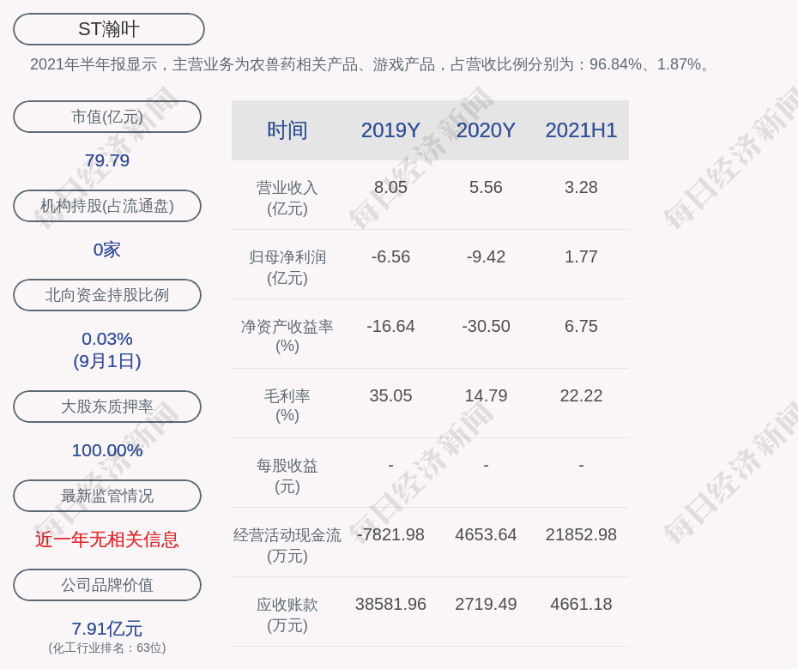
Task: Click the 时间 column header
Action: 287,130
